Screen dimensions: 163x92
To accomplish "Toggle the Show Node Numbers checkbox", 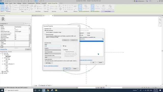I will (x=15, y=35).
